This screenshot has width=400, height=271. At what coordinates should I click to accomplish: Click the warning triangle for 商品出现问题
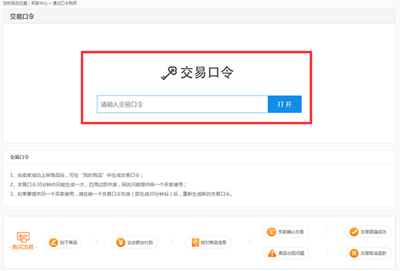(x=272, y=253)
